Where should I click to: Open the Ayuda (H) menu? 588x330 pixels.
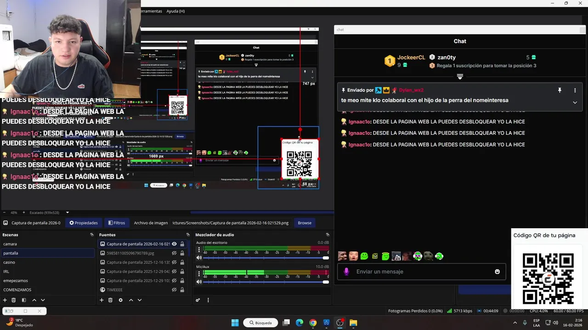175,11
